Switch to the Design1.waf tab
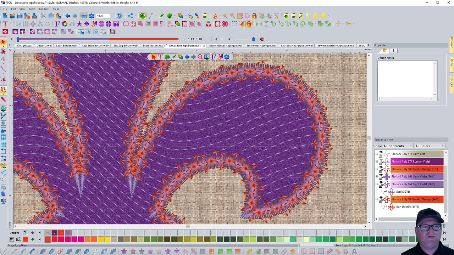Viewport: 454px width, 255px height. tap(24, 46)
